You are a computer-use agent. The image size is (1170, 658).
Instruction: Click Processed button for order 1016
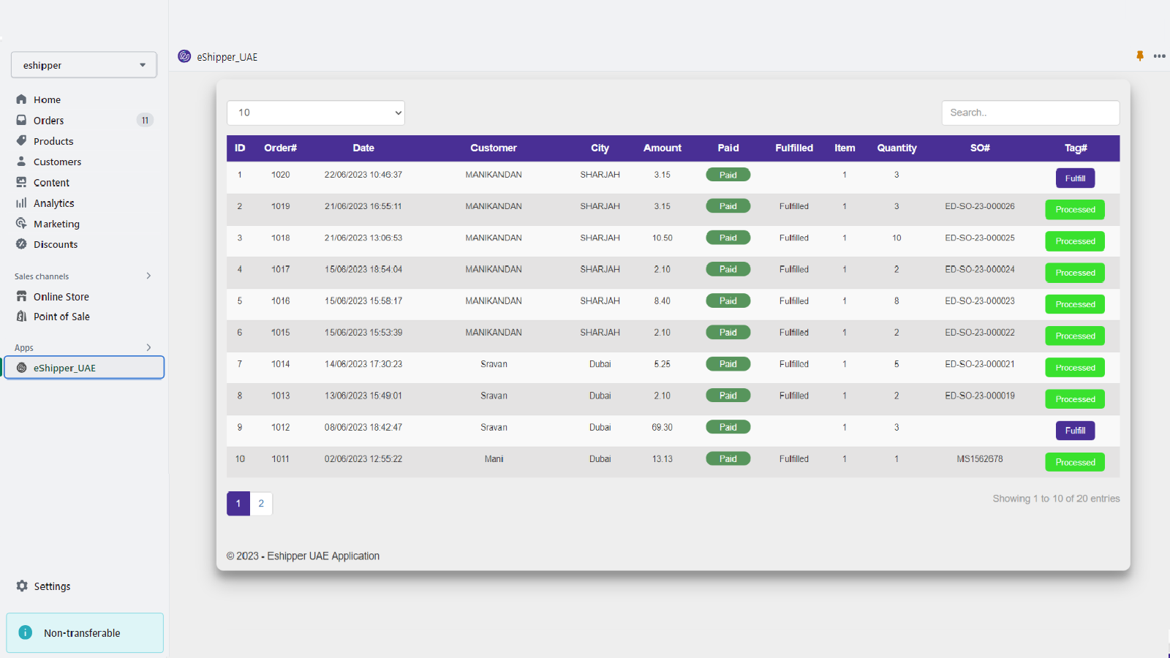click(1075, 304)
